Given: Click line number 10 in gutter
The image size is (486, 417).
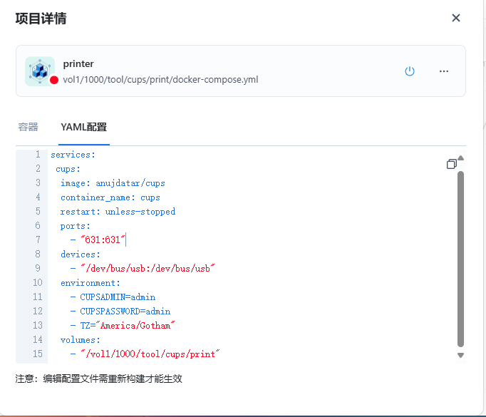Looking at the screenshot, I should (38, 282).
